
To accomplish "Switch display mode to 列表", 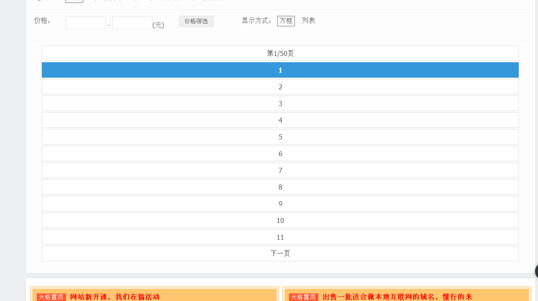I will click(308, 21).
